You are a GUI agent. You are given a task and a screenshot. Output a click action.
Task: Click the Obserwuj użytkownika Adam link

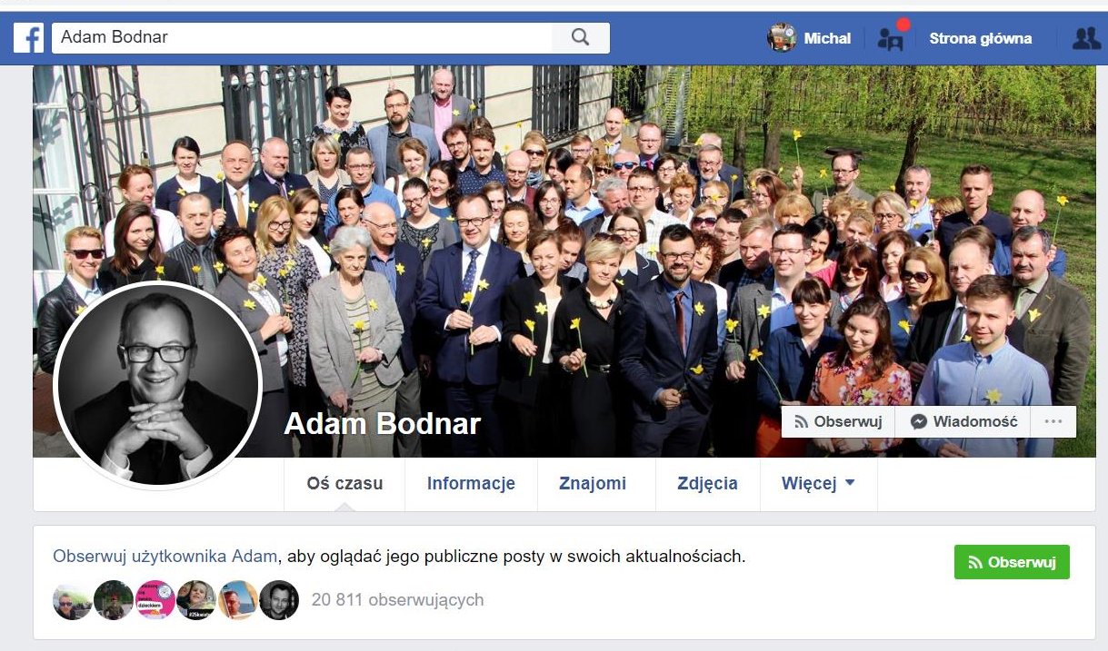[x=165, y=556]
